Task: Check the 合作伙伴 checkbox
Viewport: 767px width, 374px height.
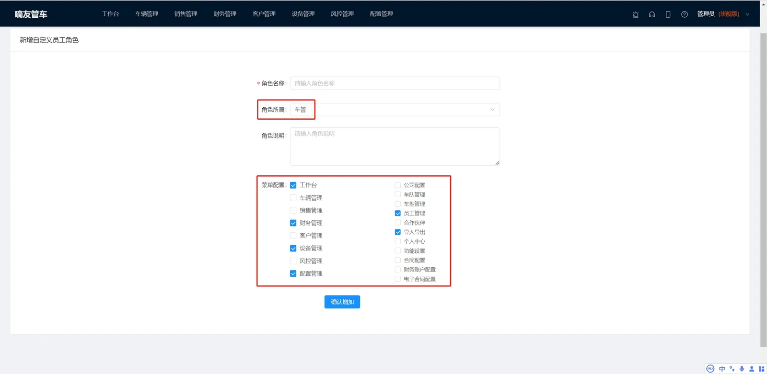Action: coord(398,223)
